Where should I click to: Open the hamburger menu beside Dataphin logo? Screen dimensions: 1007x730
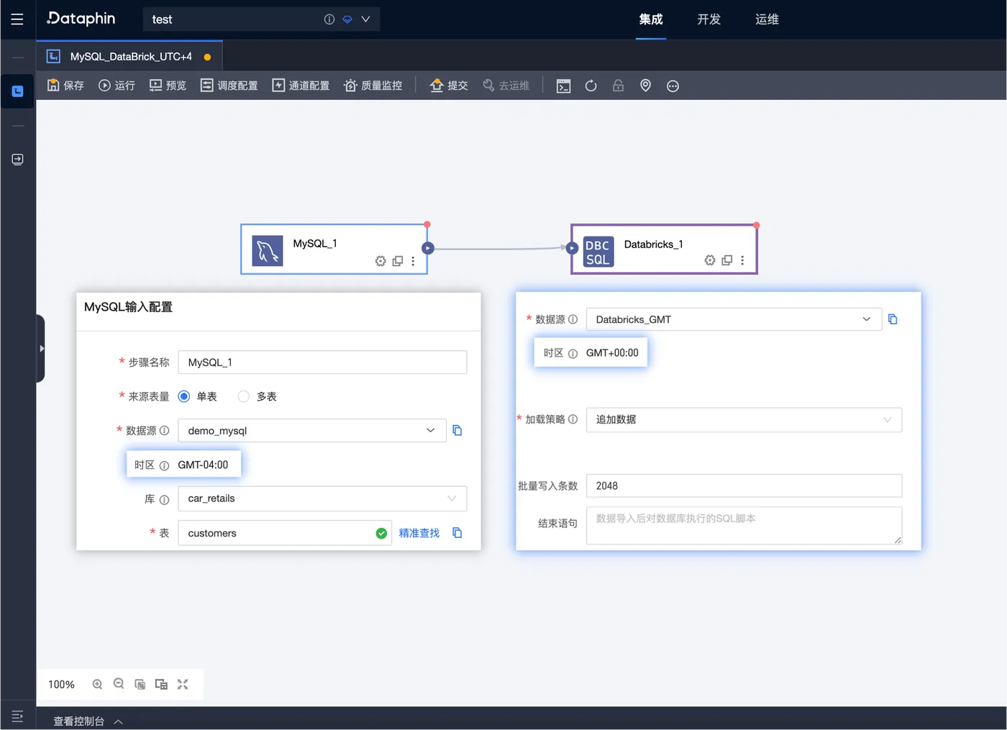coord(17,19)
